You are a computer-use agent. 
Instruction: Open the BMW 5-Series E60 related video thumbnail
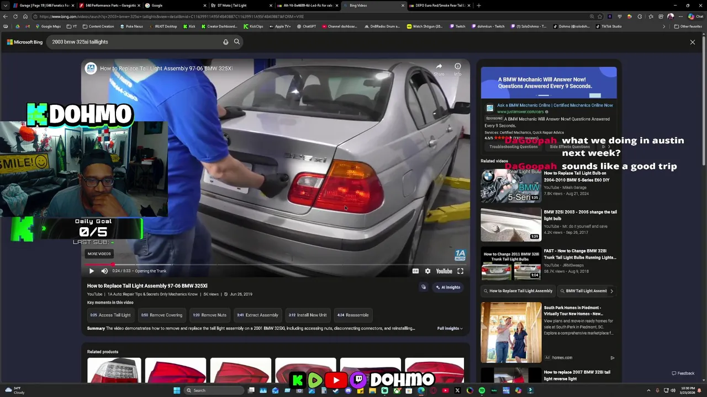coord(511,186)
